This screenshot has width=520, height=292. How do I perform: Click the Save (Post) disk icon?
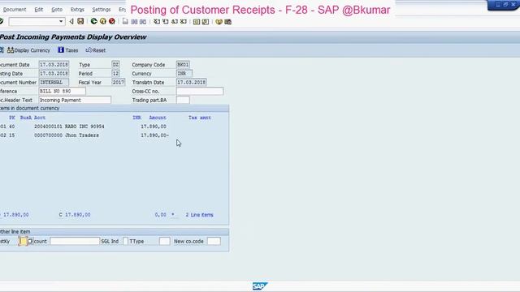point(80,22)
